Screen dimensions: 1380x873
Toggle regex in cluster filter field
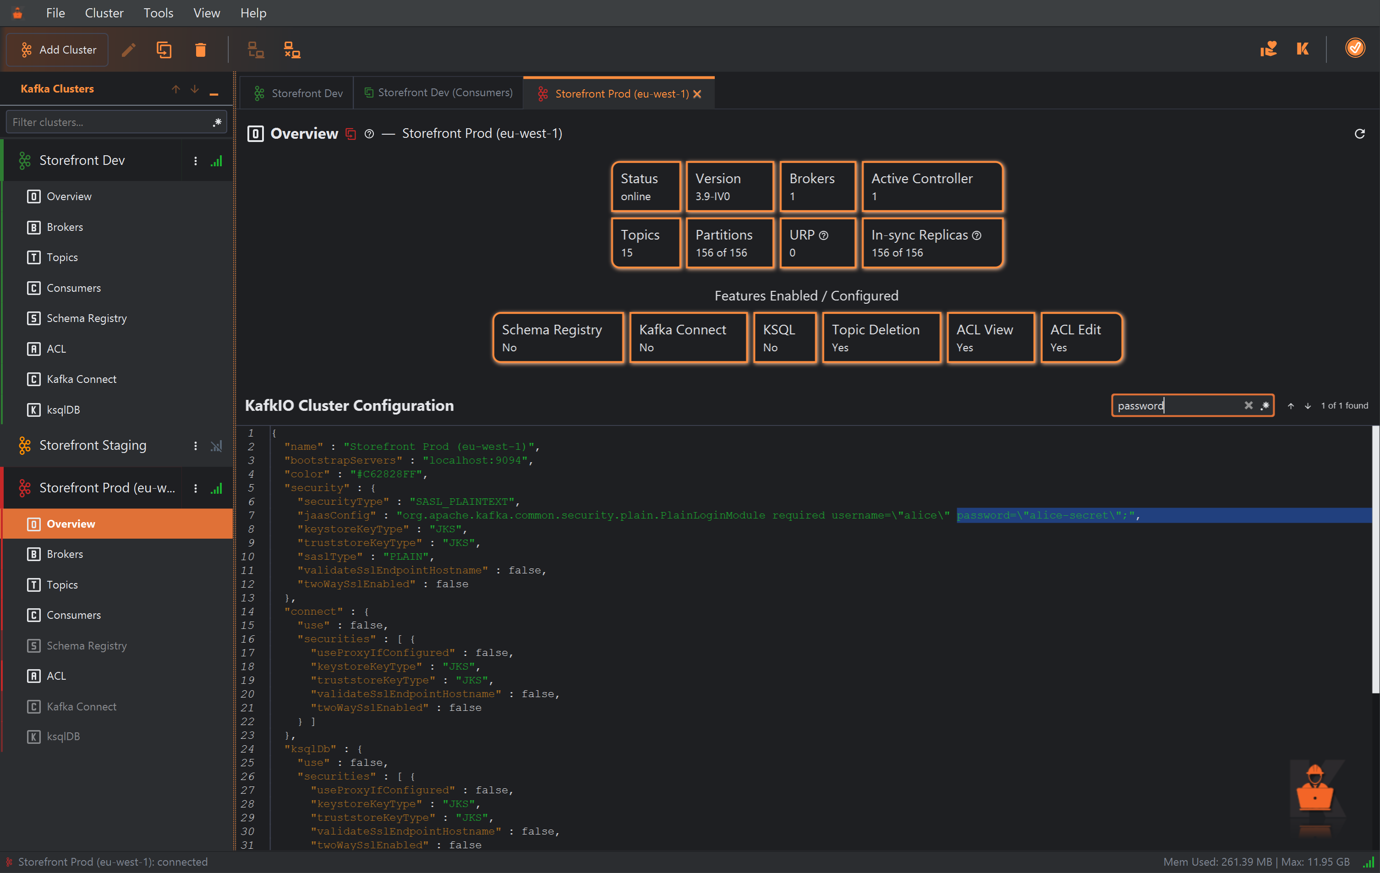pyautogui.click(x=217, y=122)
